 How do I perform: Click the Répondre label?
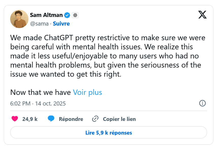pos(71,119)
